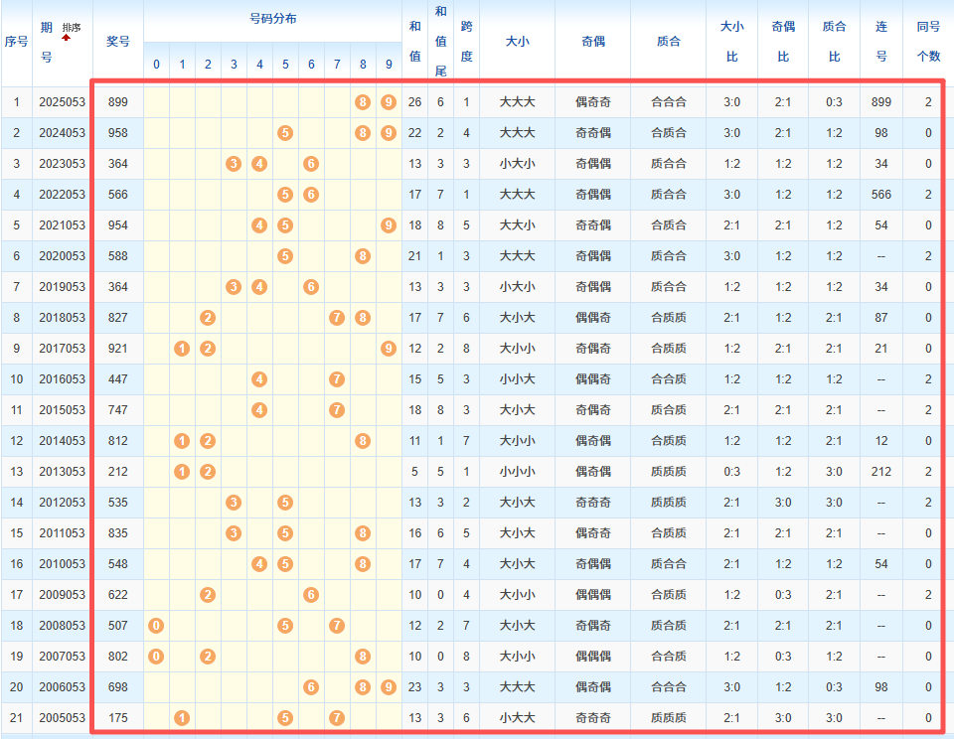954x739 pixels.
Task: Click award number 899 in the first row
Action: tap(117, 101)
